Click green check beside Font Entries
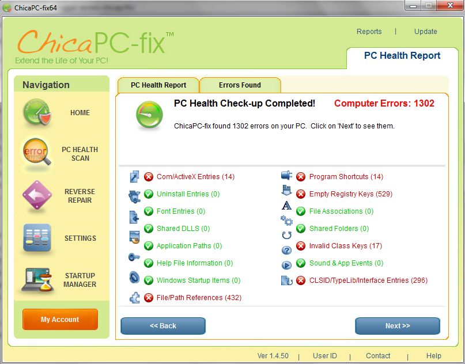The width and height of the screenshot is (465, 364). 149,211
